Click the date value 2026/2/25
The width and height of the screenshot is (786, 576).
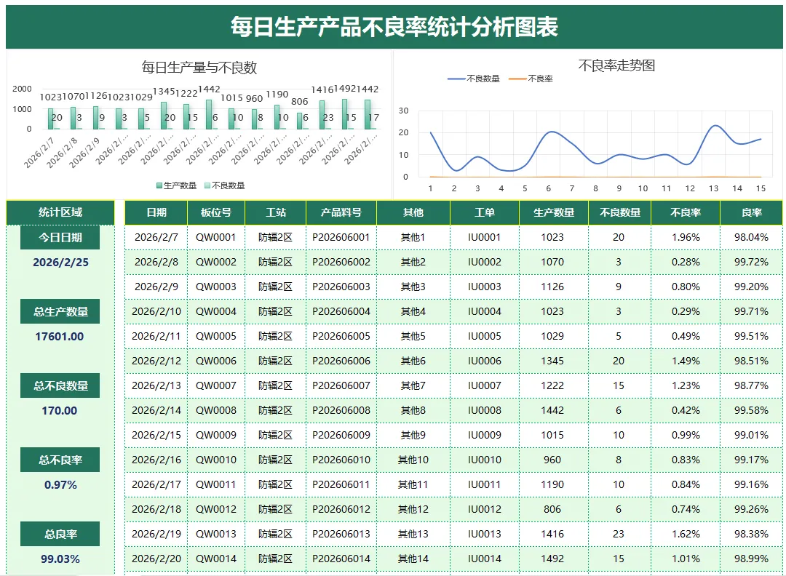[x=60, y=263]
